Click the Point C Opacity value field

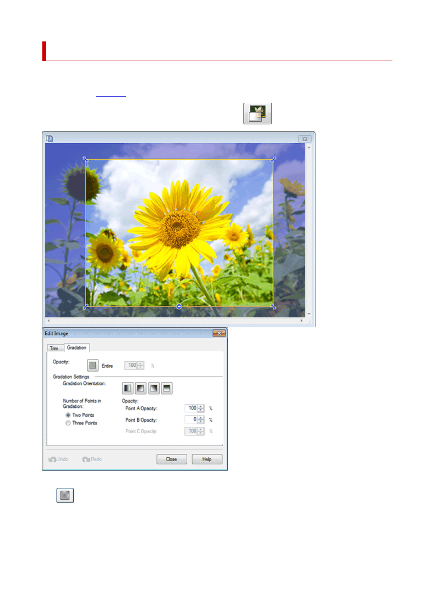click(x=191, y=431)
